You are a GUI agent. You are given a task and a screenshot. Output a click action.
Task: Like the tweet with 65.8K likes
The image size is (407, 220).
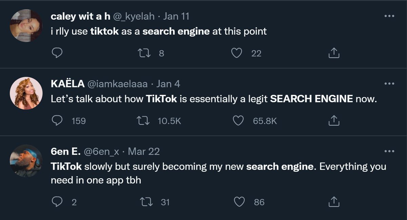(239, 121)
